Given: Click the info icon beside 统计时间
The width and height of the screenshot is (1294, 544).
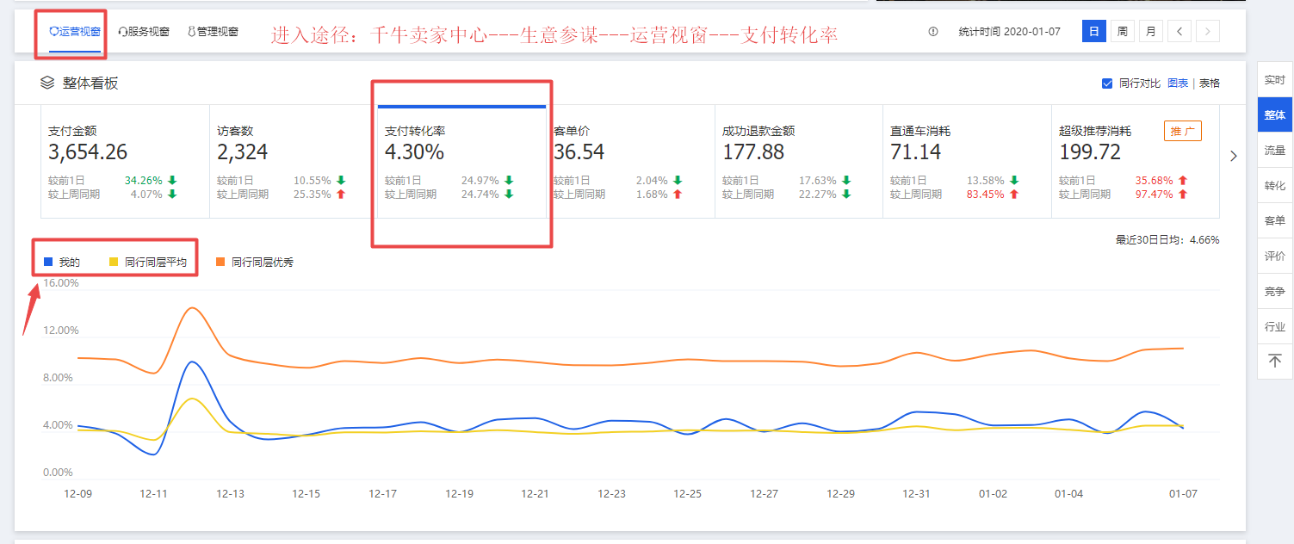Looking at the screenshot, I should pos(933,32).
